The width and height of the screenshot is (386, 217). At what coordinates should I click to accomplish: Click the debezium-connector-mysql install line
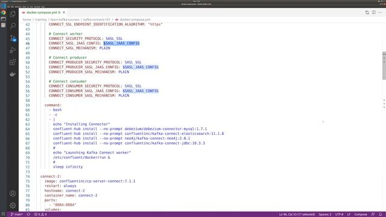click(130, 129)
